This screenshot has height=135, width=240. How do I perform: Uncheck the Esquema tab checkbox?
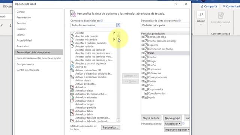pyautogui.click(x=146, y=45)
